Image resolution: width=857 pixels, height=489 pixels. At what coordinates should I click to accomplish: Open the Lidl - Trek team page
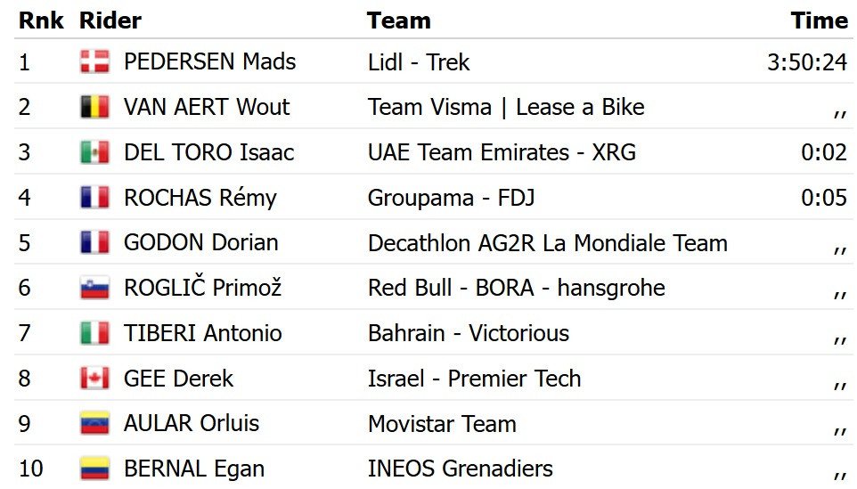click(419, 62)
